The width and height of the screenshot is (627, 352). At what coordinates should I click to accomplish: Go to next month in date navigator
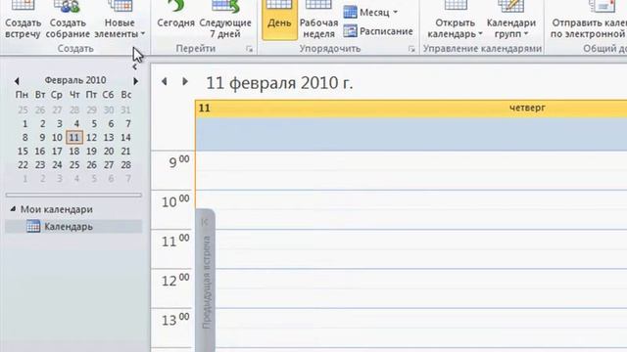pos(135,81)
